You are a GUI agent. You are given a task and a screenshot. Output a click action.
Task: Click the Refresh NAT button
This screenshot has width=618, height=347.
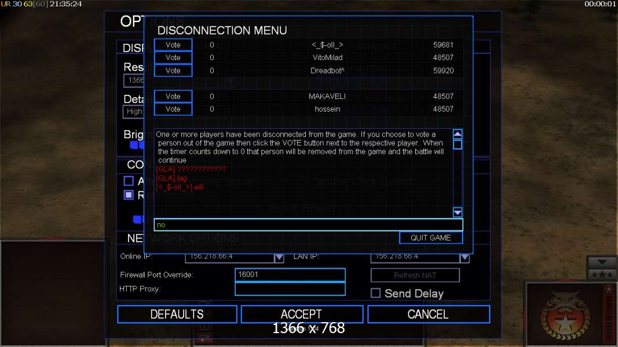[x=415, y=275]
